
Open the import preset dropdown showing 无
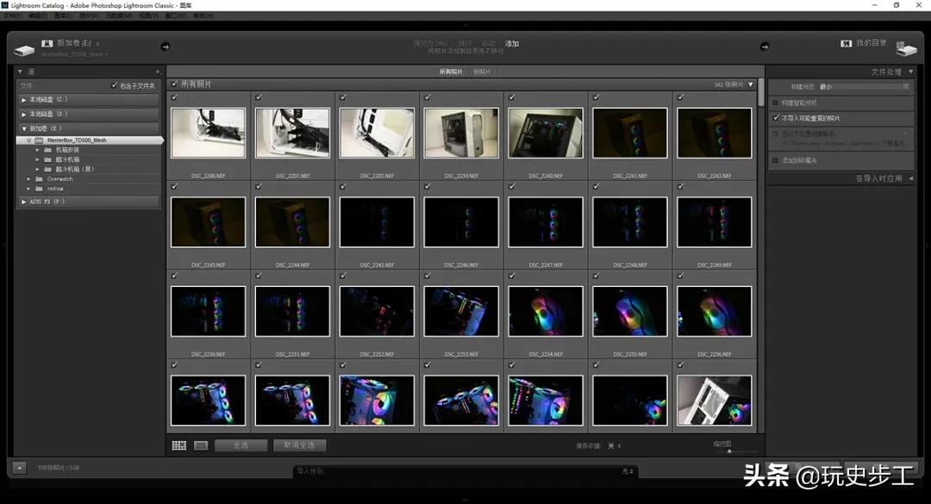[x=628, y=471]
